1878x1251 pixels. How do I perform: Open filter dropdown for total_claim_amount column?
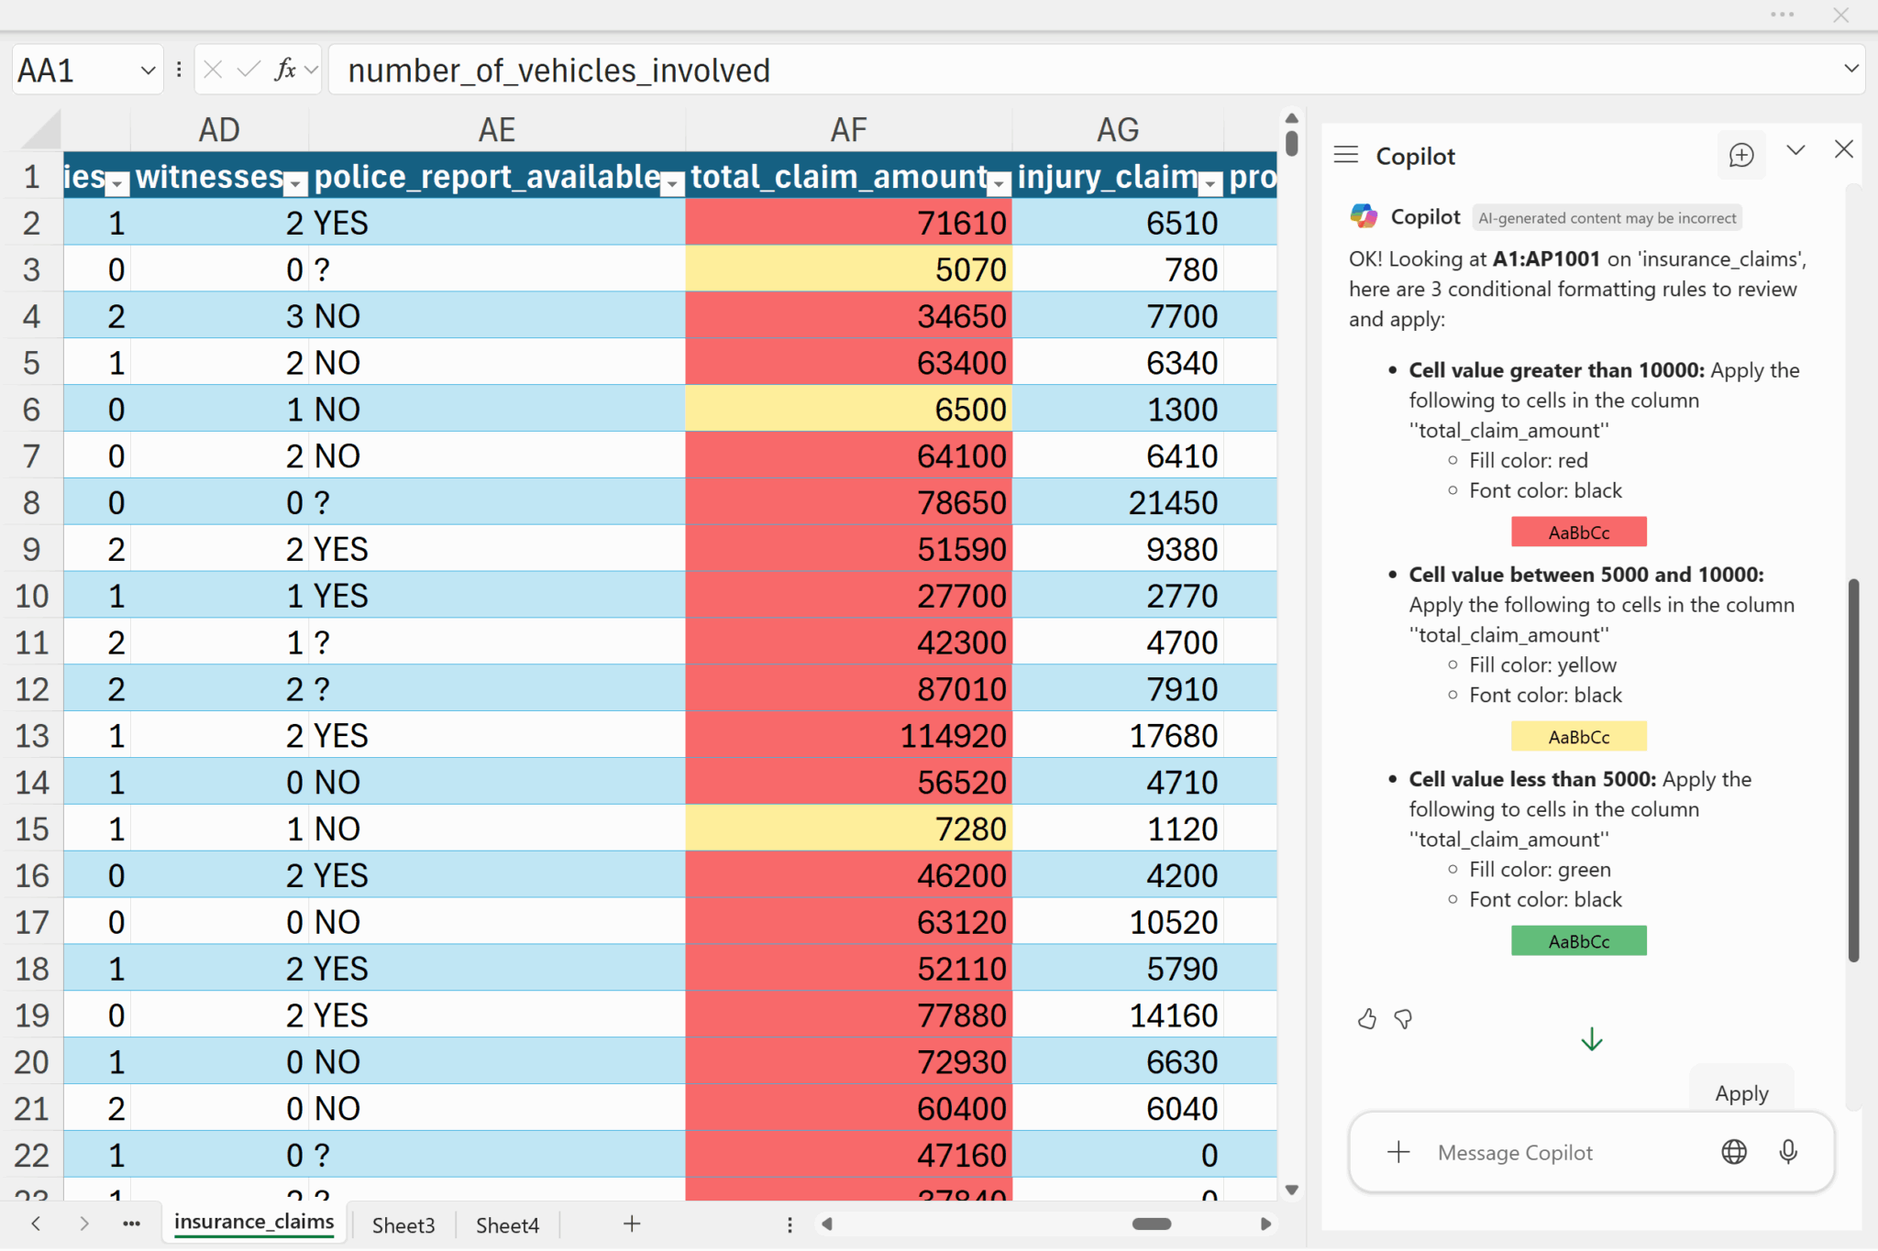(999, 184)
